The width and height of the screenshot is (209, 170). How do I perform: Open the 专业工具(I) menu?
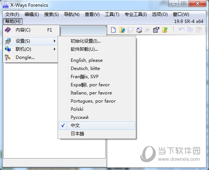[136, 14]
